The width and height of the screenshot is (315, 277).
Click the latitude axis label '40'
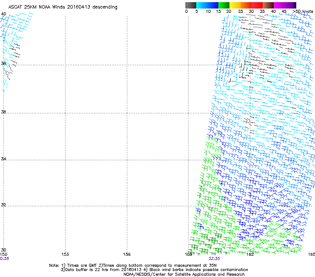3,14
